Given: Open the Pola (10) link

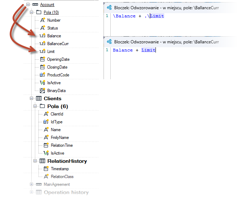Looking at the screenshot, I should [x=51, y=12].
